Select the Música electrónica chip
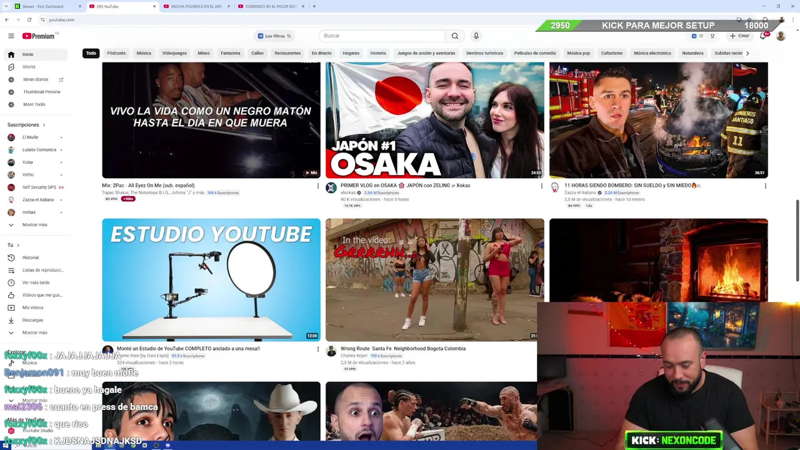Image resolution: width=800 pixels, height=450 pixels. pyautogui.click(x=652, y=53)
